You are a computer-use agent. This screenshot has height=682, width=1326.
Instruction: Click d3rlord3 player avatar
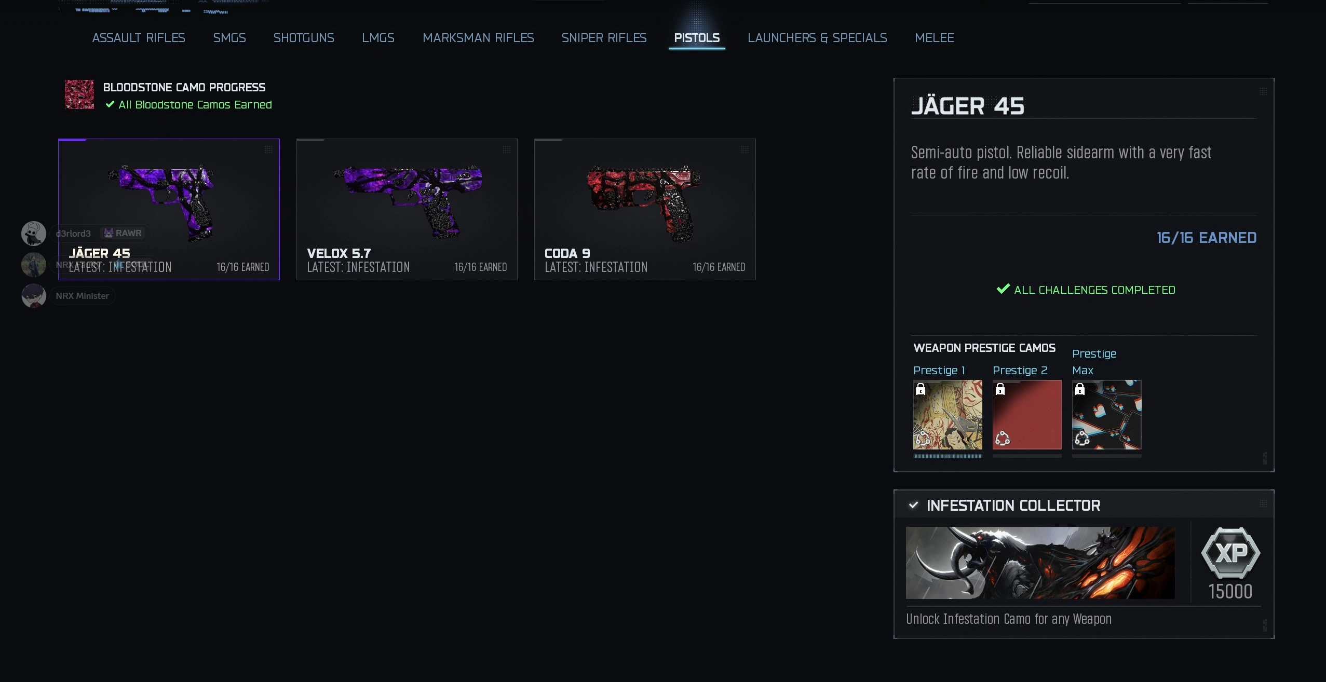pos(34,234)
